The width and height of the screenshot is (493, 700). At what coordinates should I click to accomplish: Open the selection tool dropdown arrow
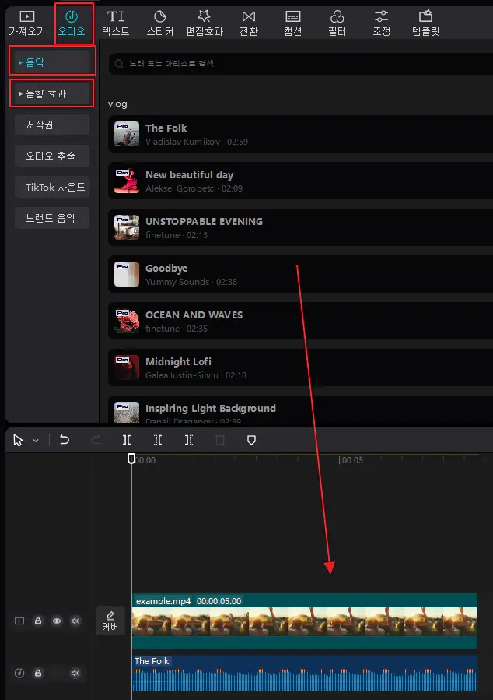(36, 441)
